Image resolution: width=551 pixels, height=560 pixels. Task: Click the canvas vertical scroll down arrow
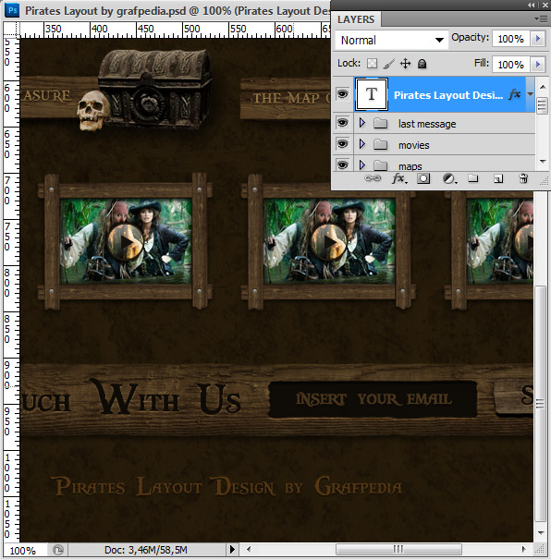541,533
